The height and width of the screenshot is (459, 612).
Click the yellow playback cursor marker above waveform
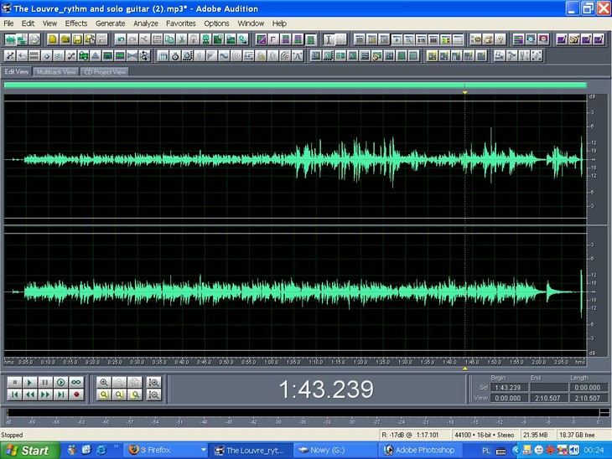464,92
